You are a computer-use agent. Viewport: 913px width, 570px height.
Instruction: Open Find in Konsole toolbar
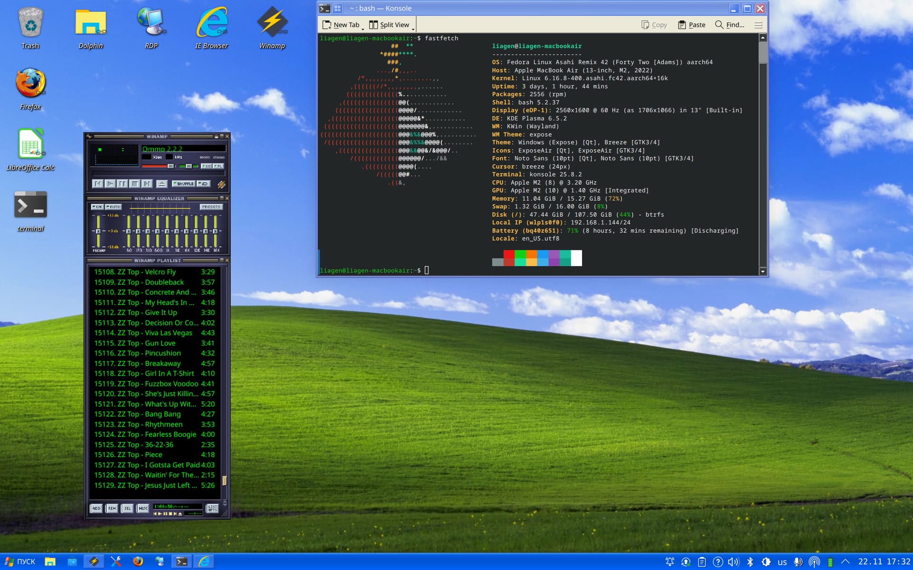point(729,25)
